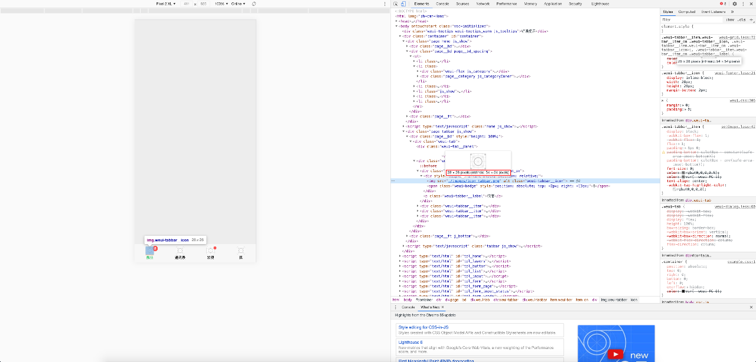Expand the page__ft j_bottom div node
Screen dimensions: 756x362
(408, 236)
